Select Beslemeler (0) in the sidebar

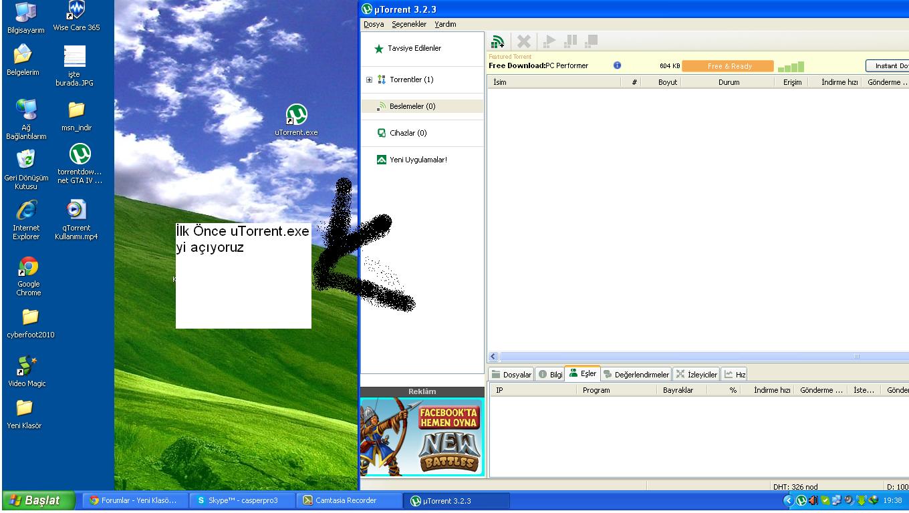point(412,106)
